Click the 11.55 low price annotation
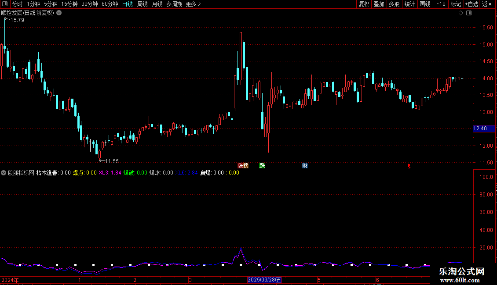 coord(112,161)
